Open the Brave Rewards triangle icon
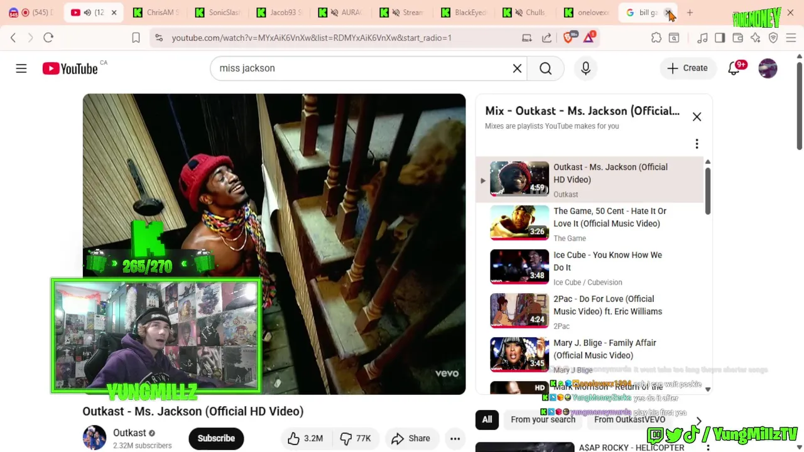Viewport: 804px width, 452px height. tap(589, 38)
